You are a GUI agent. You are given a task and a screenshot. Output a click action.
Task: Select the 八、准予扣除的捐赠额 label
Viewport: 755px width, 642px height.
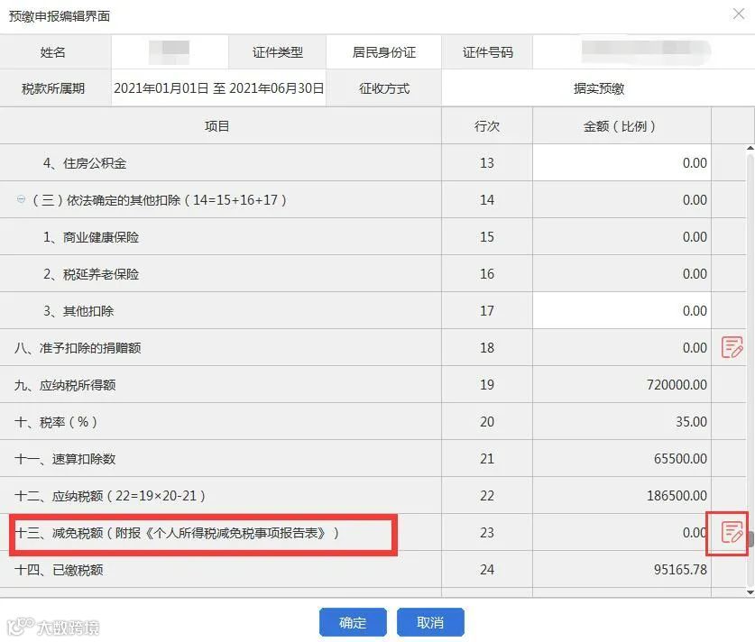[78, 347]
